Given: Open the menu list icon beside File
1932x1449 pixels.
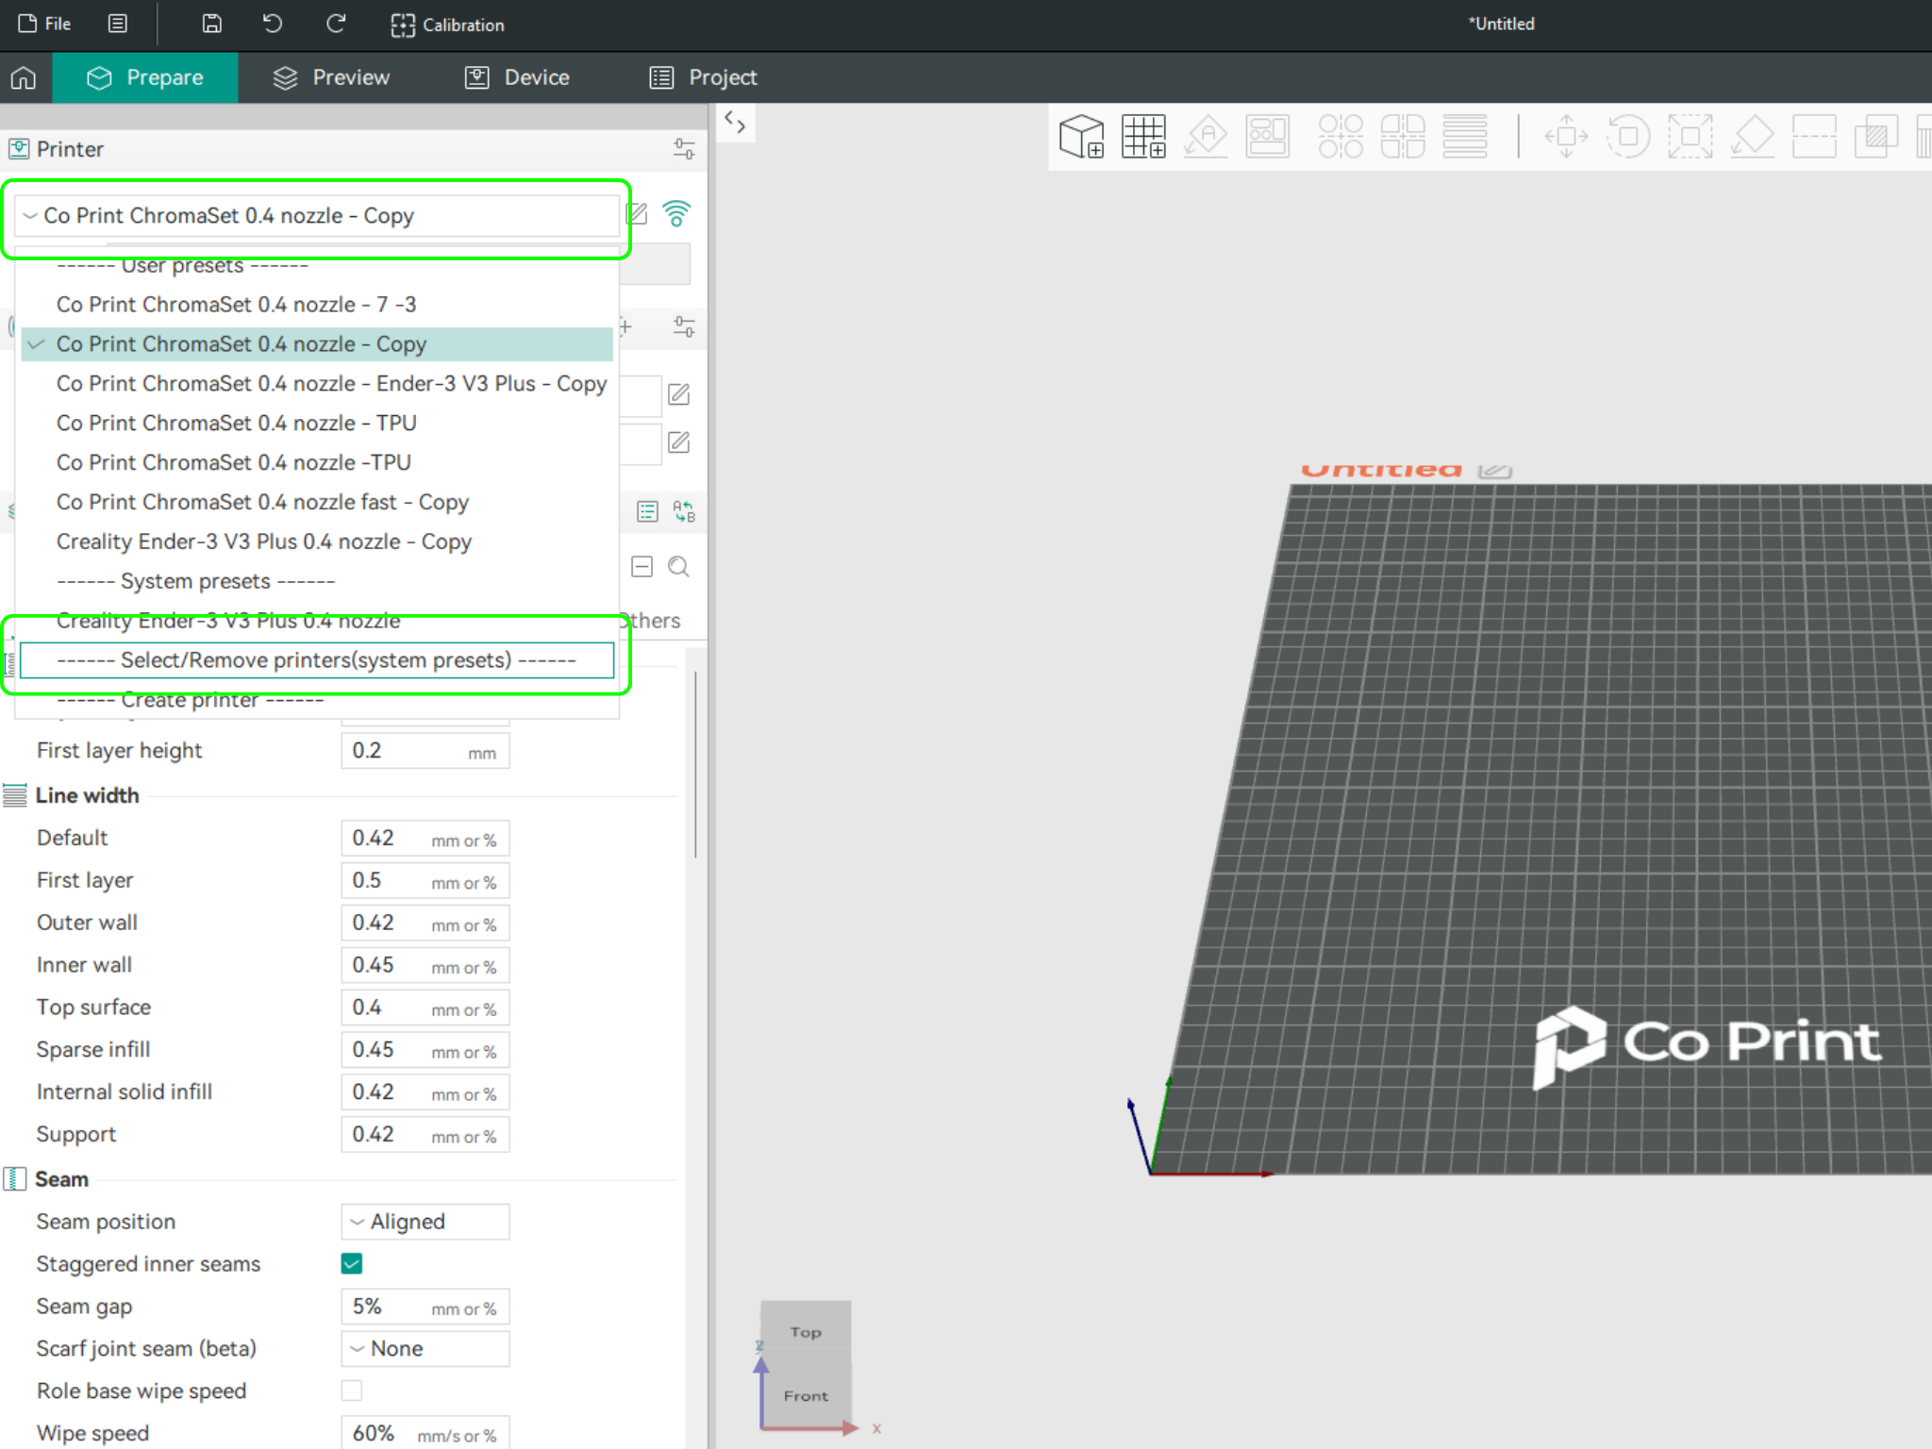Looking at the screenshot, I should (118, 24).
